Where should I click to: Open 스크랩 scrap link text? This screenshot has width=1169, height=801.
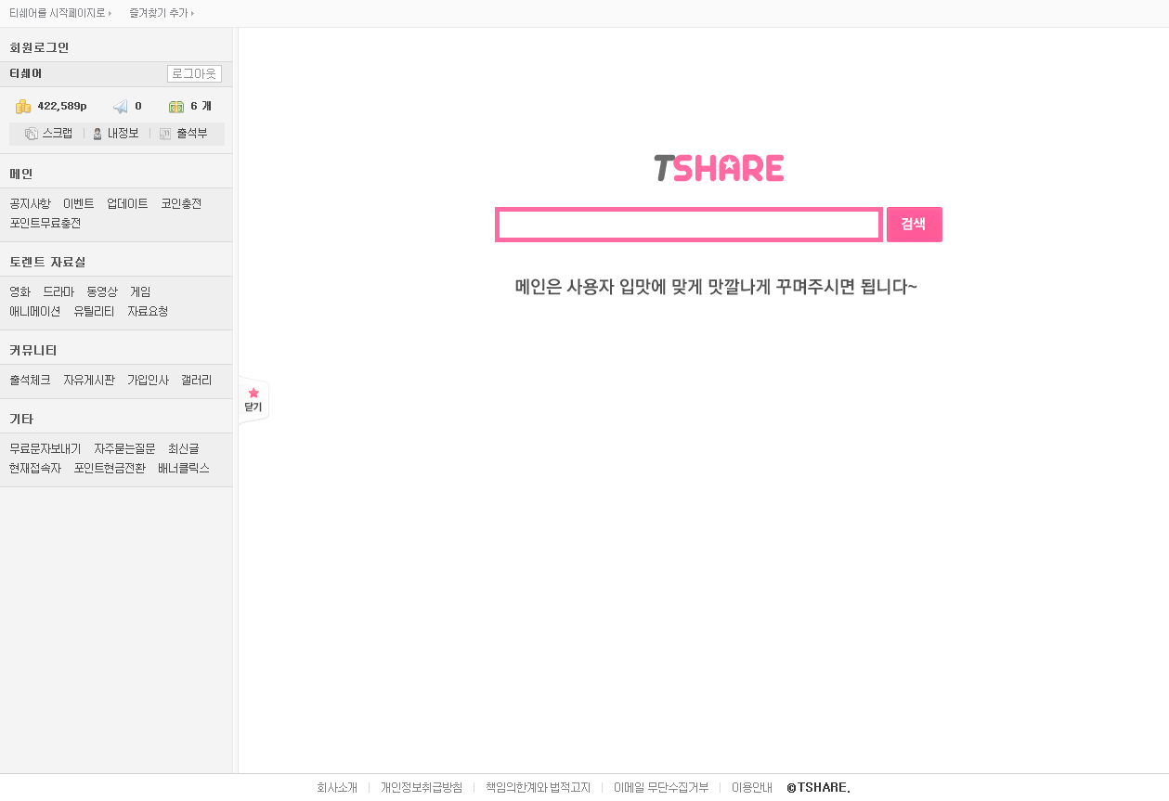57,134
